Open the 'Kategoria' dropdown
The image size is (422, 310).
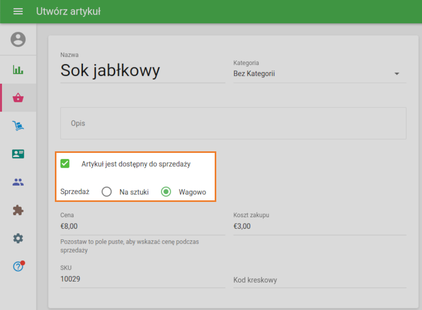316,73
